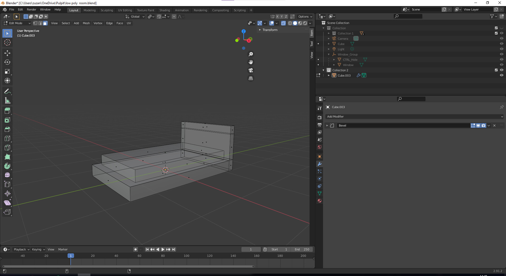Switch to face select mode
Screen dimensions: 506x276
(x=45, y=23)
